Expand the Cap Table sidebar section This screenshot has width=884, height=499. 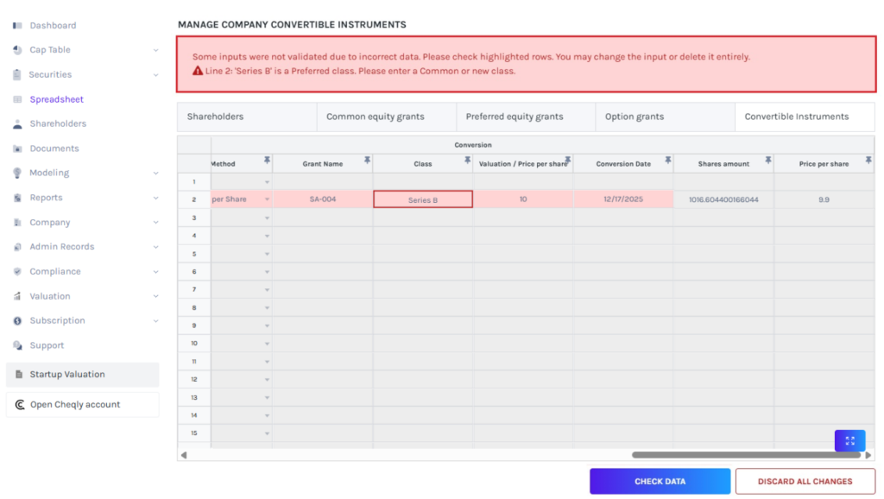click(x=155, y=49)
